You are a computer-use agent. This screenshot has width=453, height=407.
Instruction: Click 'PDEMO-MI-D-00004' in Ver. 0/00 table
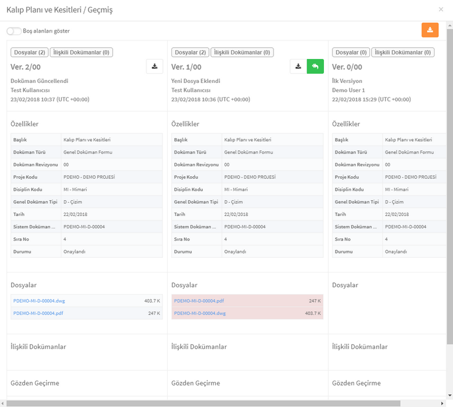(406, 227)
